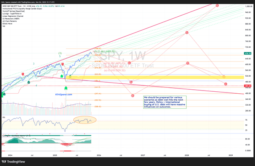
Task: Click the green spring marker left of 2025 low
Action: click(x=62, y=76)
